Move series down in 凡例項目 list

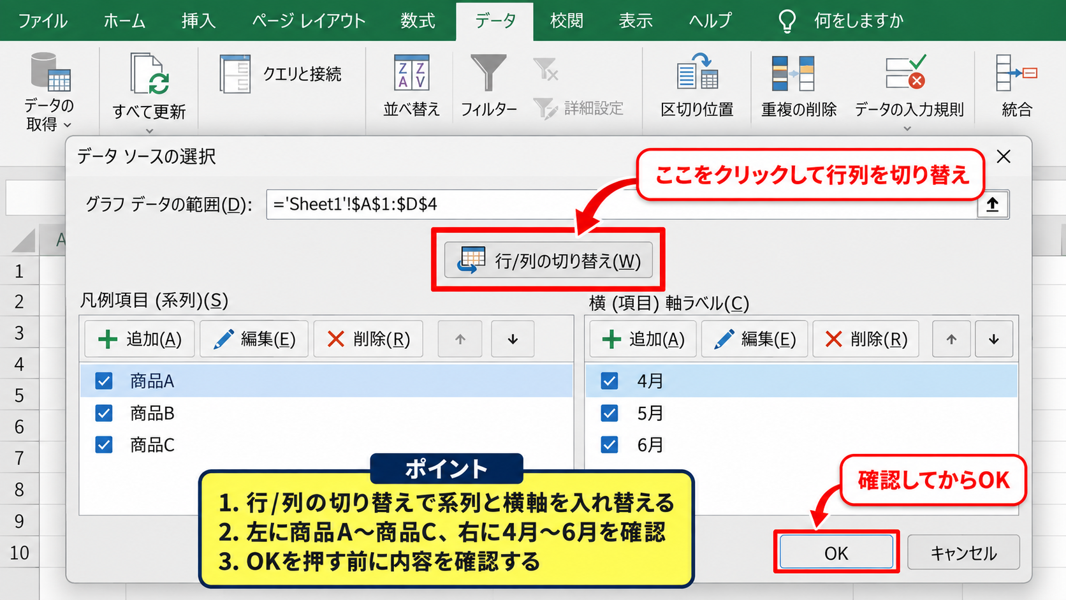pyautogui.click(x=513, y=339)
